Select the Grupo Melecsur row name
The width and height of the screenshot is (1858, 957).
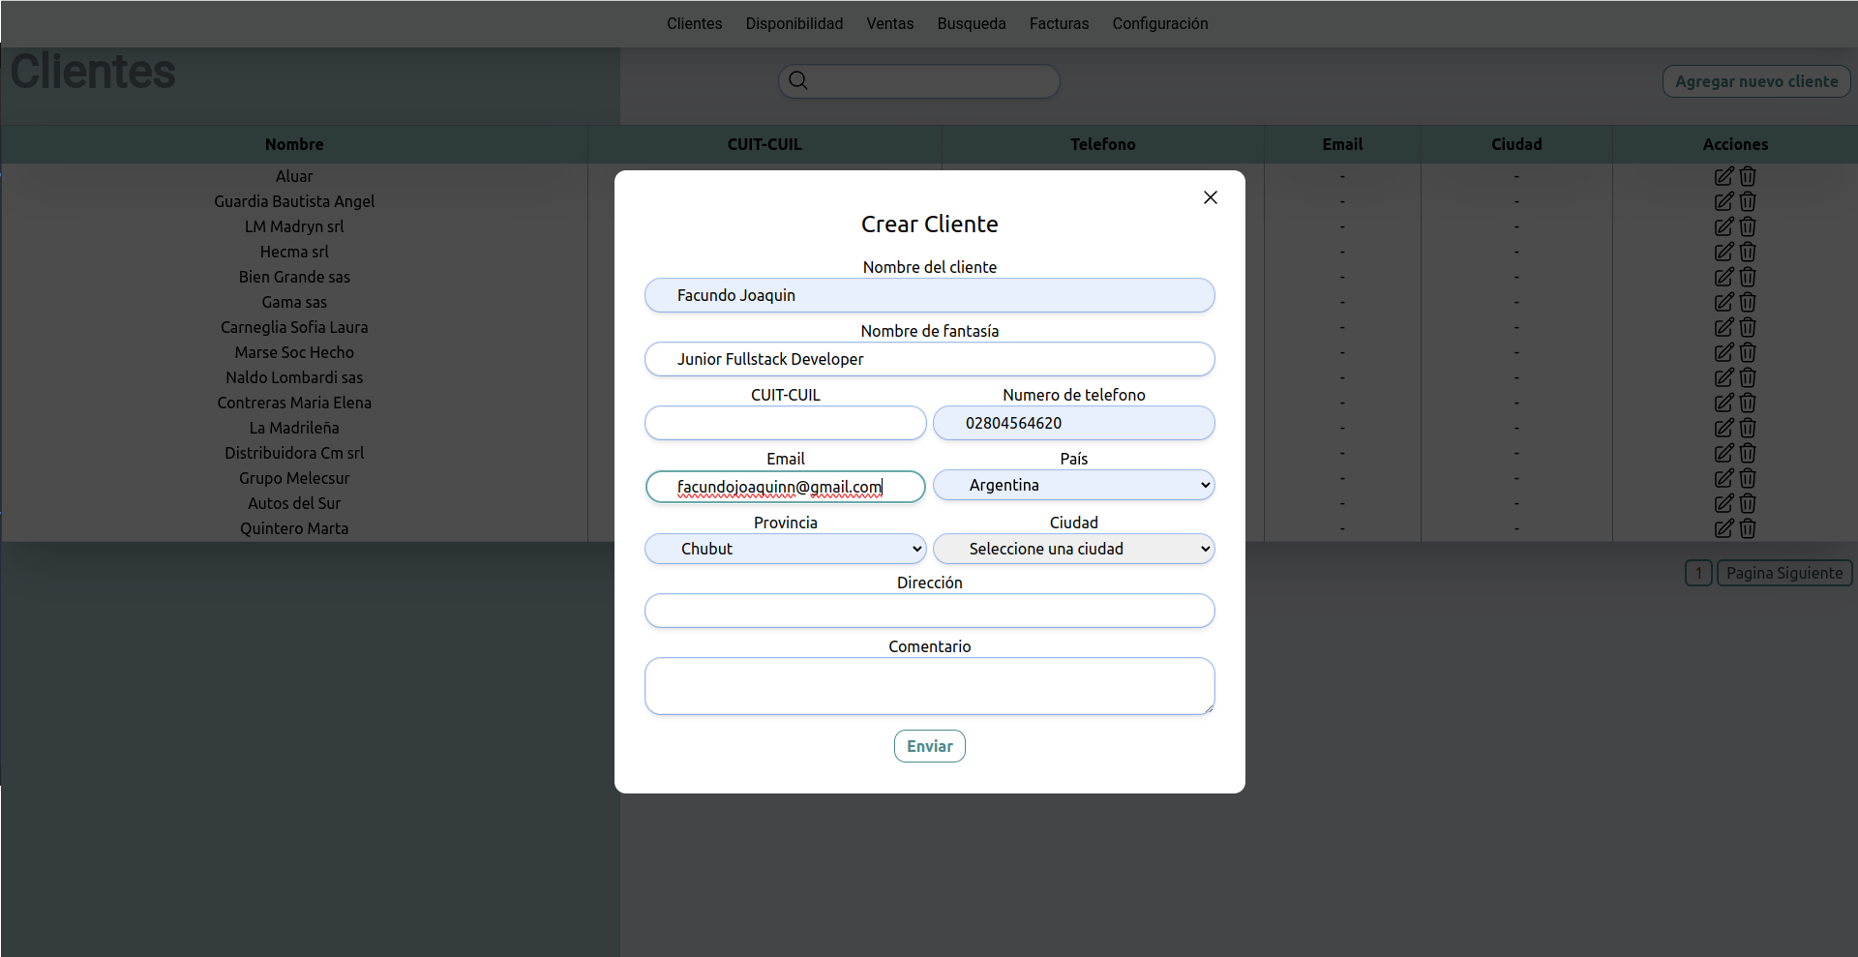pos(294,478)
